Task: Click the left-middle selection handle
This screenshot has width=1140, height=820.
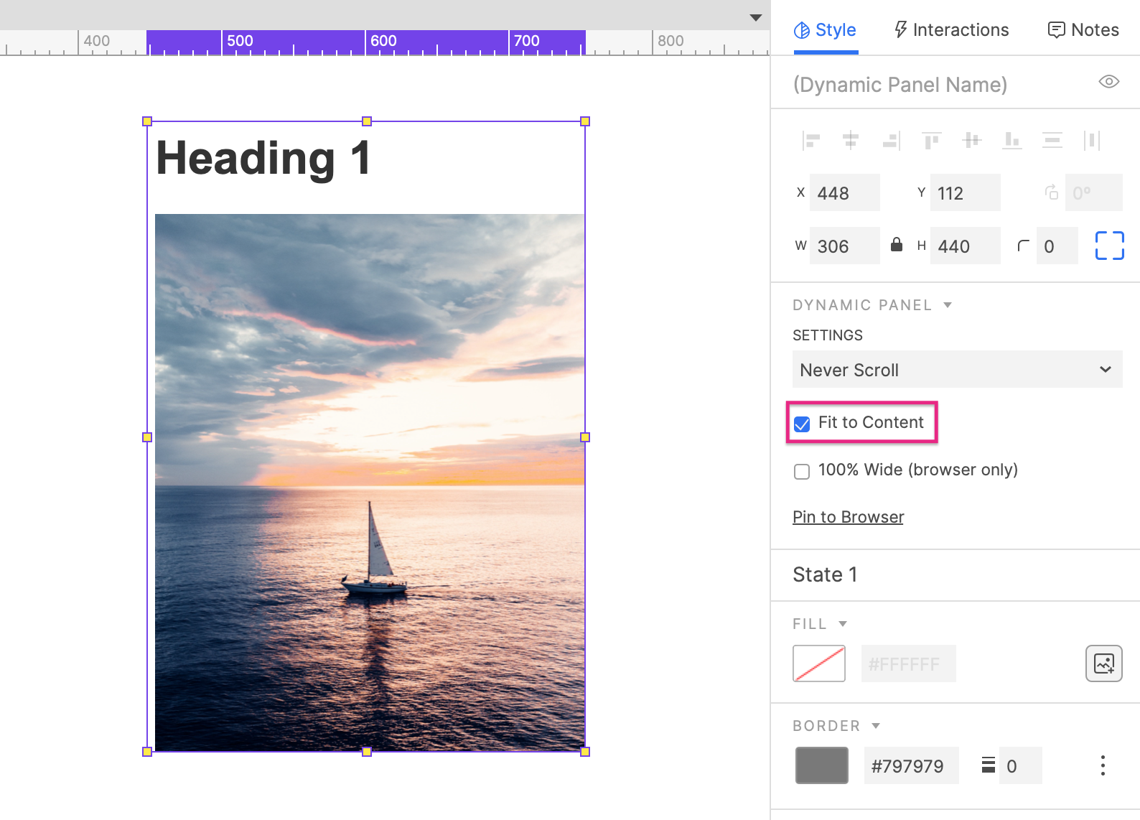Action: pos(147,437)
